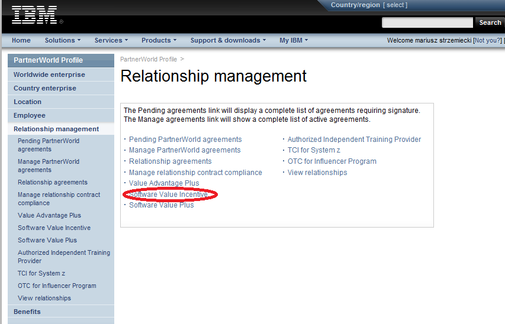The height and width of the screenshot is (324, 505).
Task: Open Value Advantage Plus main link
Action: coord(164,183)
